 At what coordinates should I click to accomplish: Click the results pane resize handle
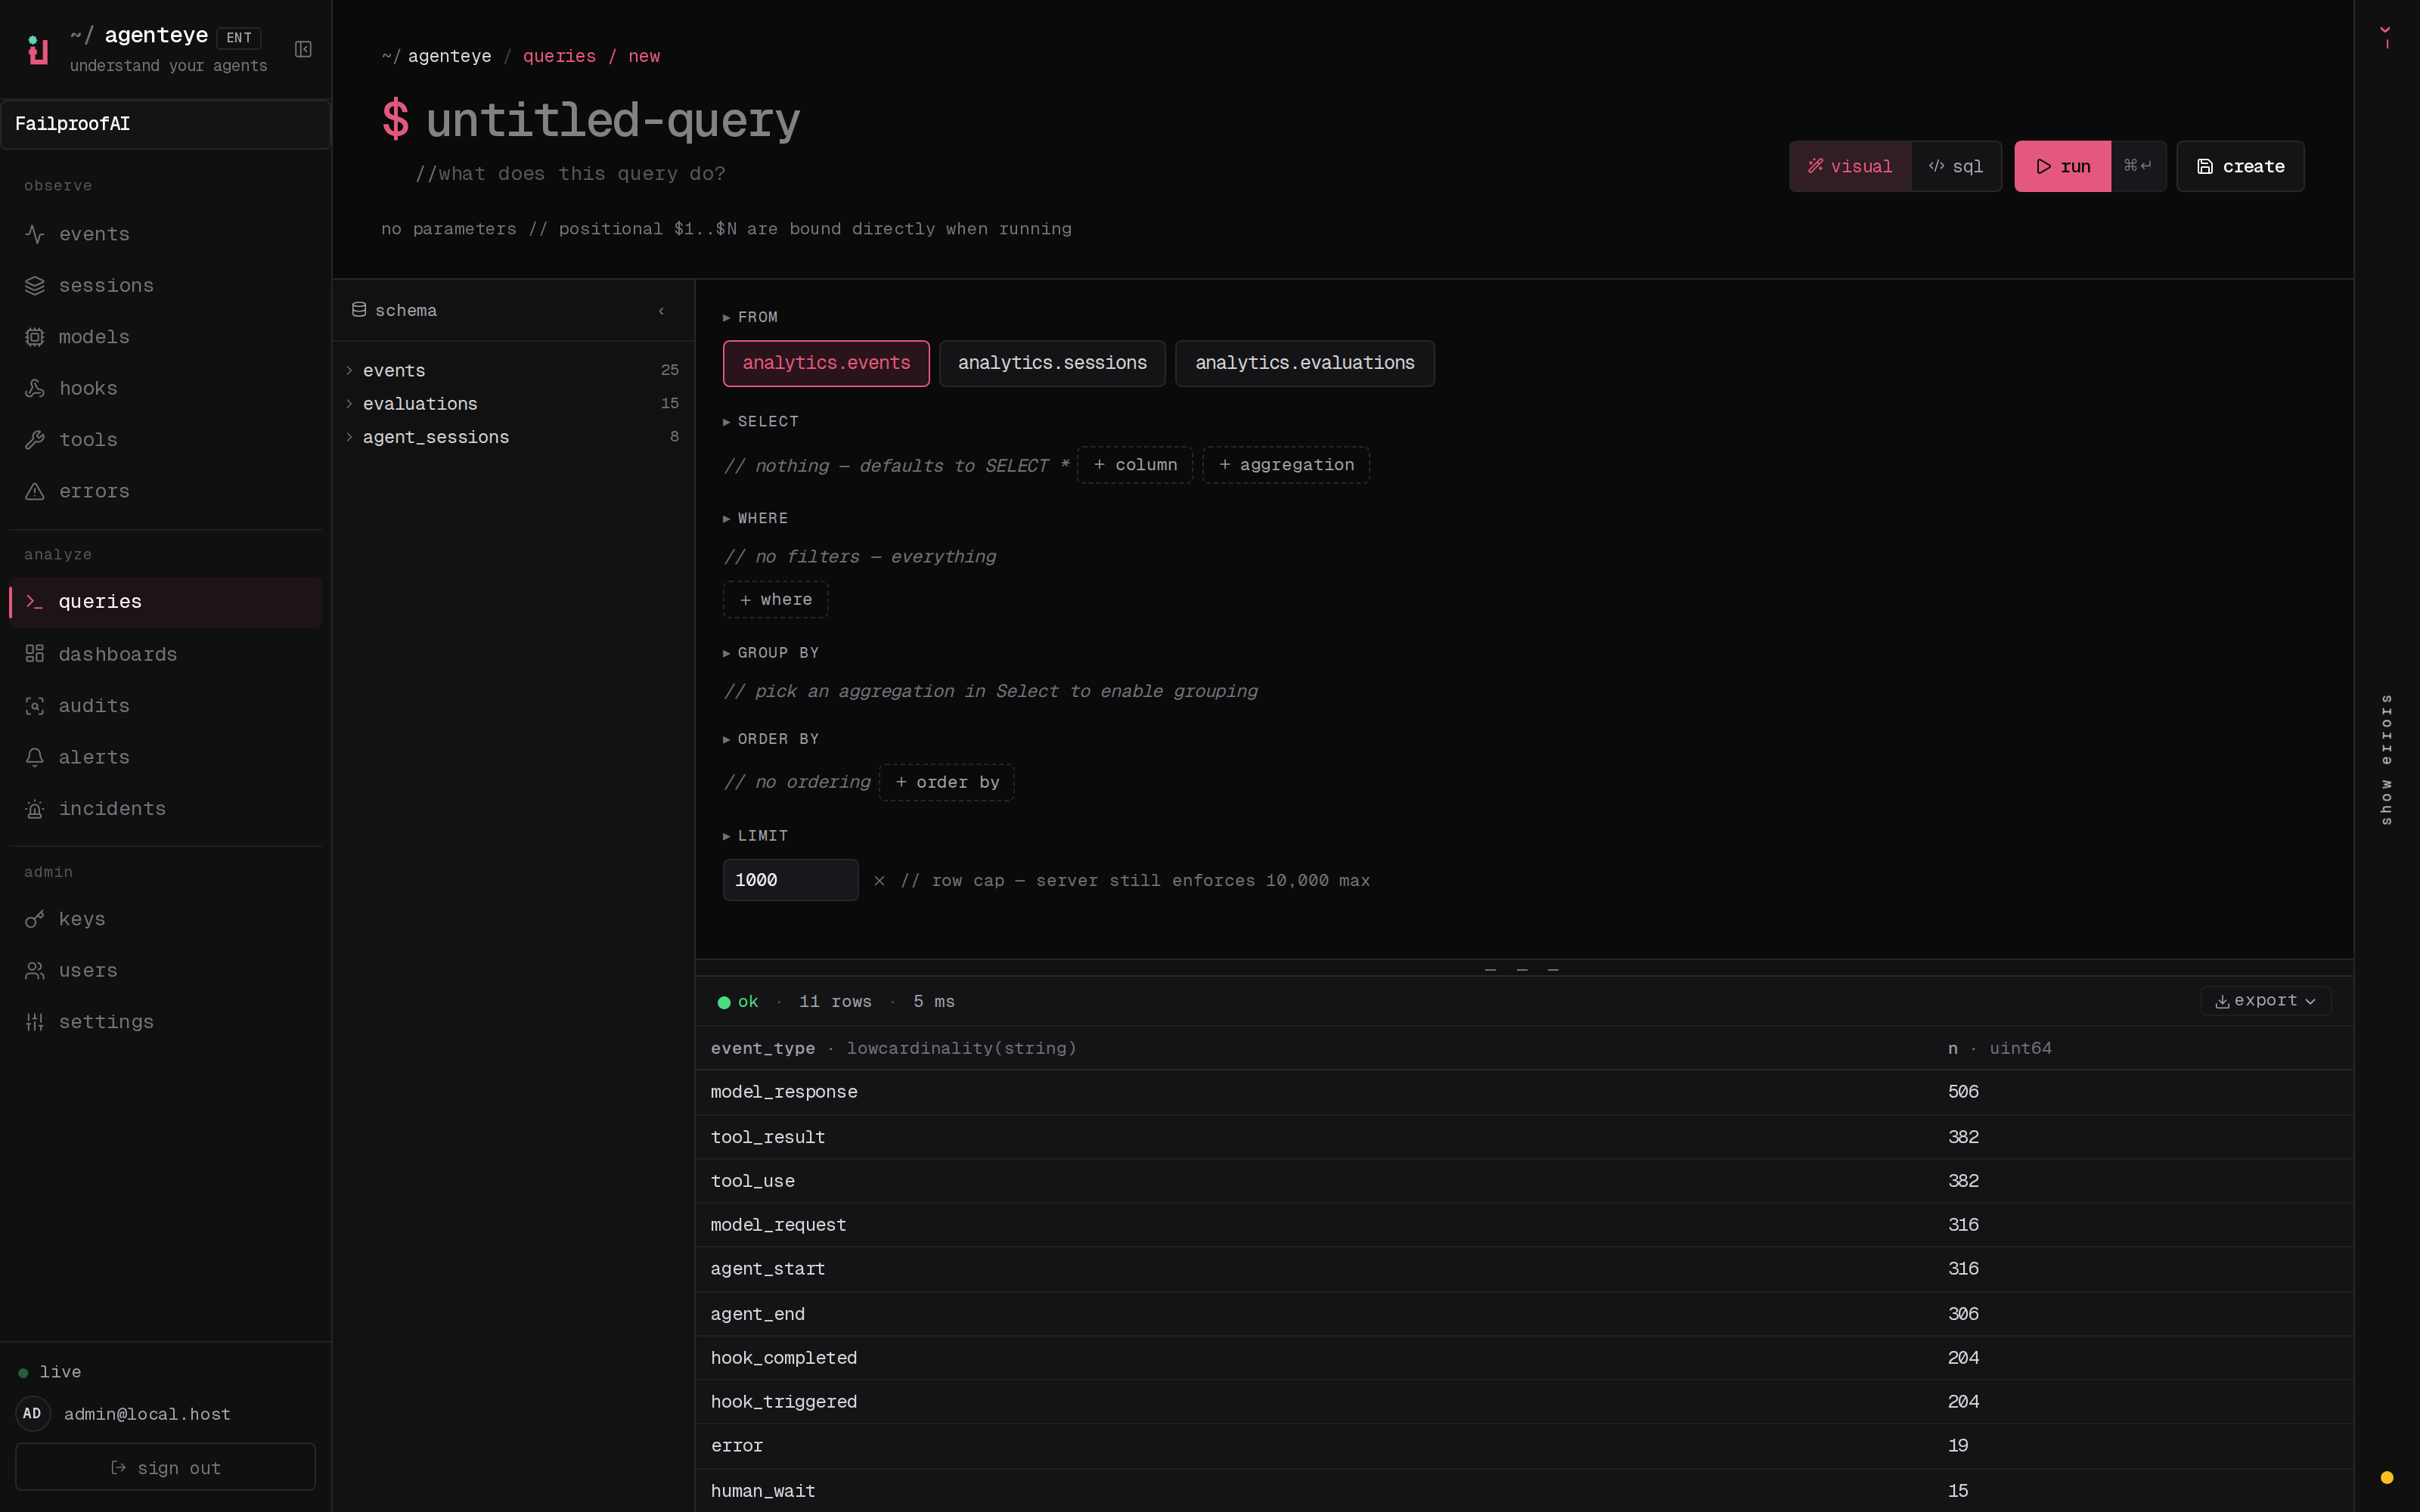coord(1522,970)
